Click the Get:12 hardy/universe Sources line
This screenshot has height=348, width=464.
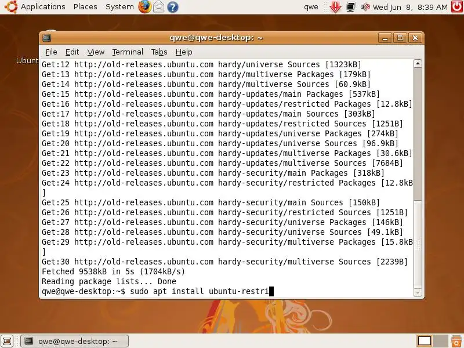point(201,64)
